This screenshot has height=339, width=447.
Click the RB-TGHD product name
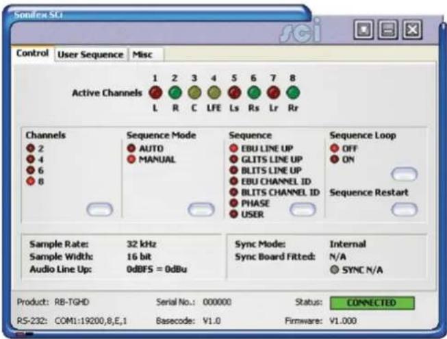(x=72, y=302)
